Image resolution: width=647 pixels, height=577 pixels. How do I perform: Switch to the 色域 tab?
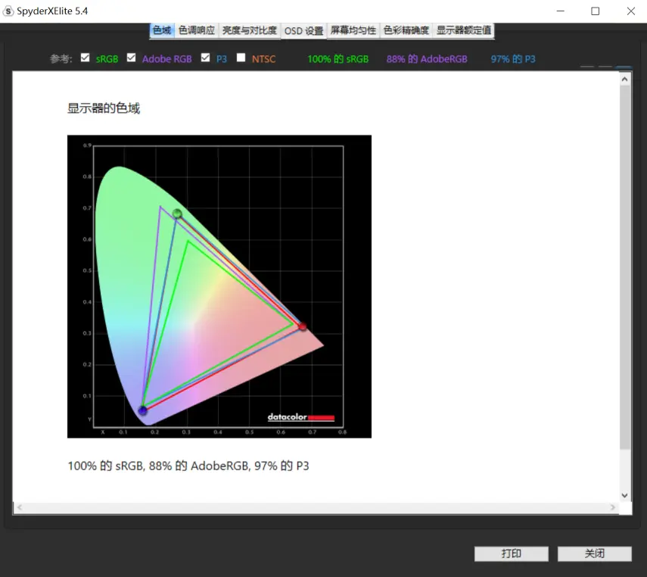tap(162, 30)
